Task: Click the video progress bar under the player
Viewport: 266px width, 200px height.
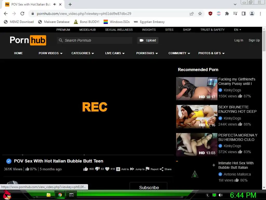Action: 88,155
